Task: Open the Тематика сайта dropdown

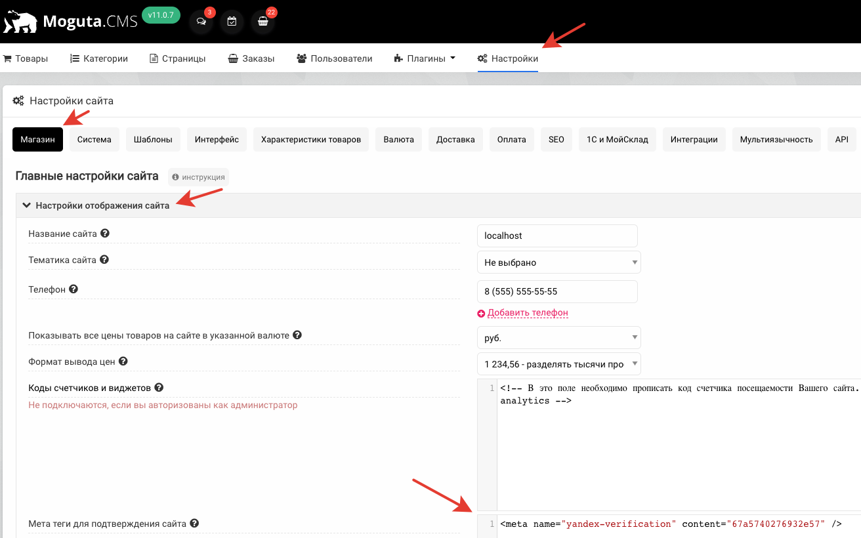Action: click(x=558, y=262)
